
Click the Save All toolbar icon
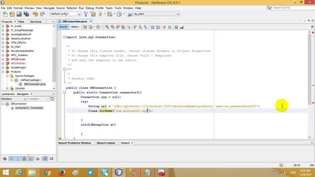[x=26, y=14]
